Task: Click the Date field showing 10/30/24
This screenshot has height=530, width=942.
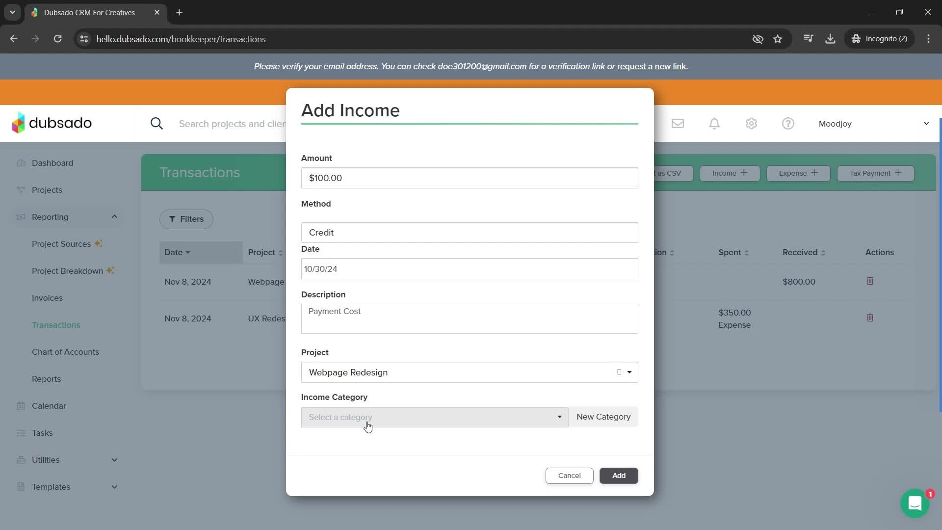Action: click(x=470, y=269)
